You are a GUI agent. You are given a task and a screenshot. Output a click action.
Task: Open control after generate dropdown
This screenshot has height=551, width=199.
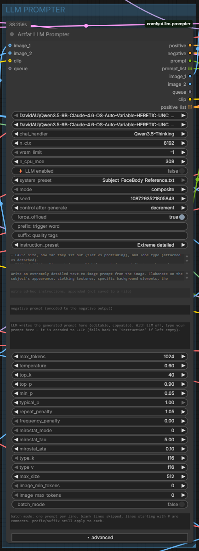100,208
